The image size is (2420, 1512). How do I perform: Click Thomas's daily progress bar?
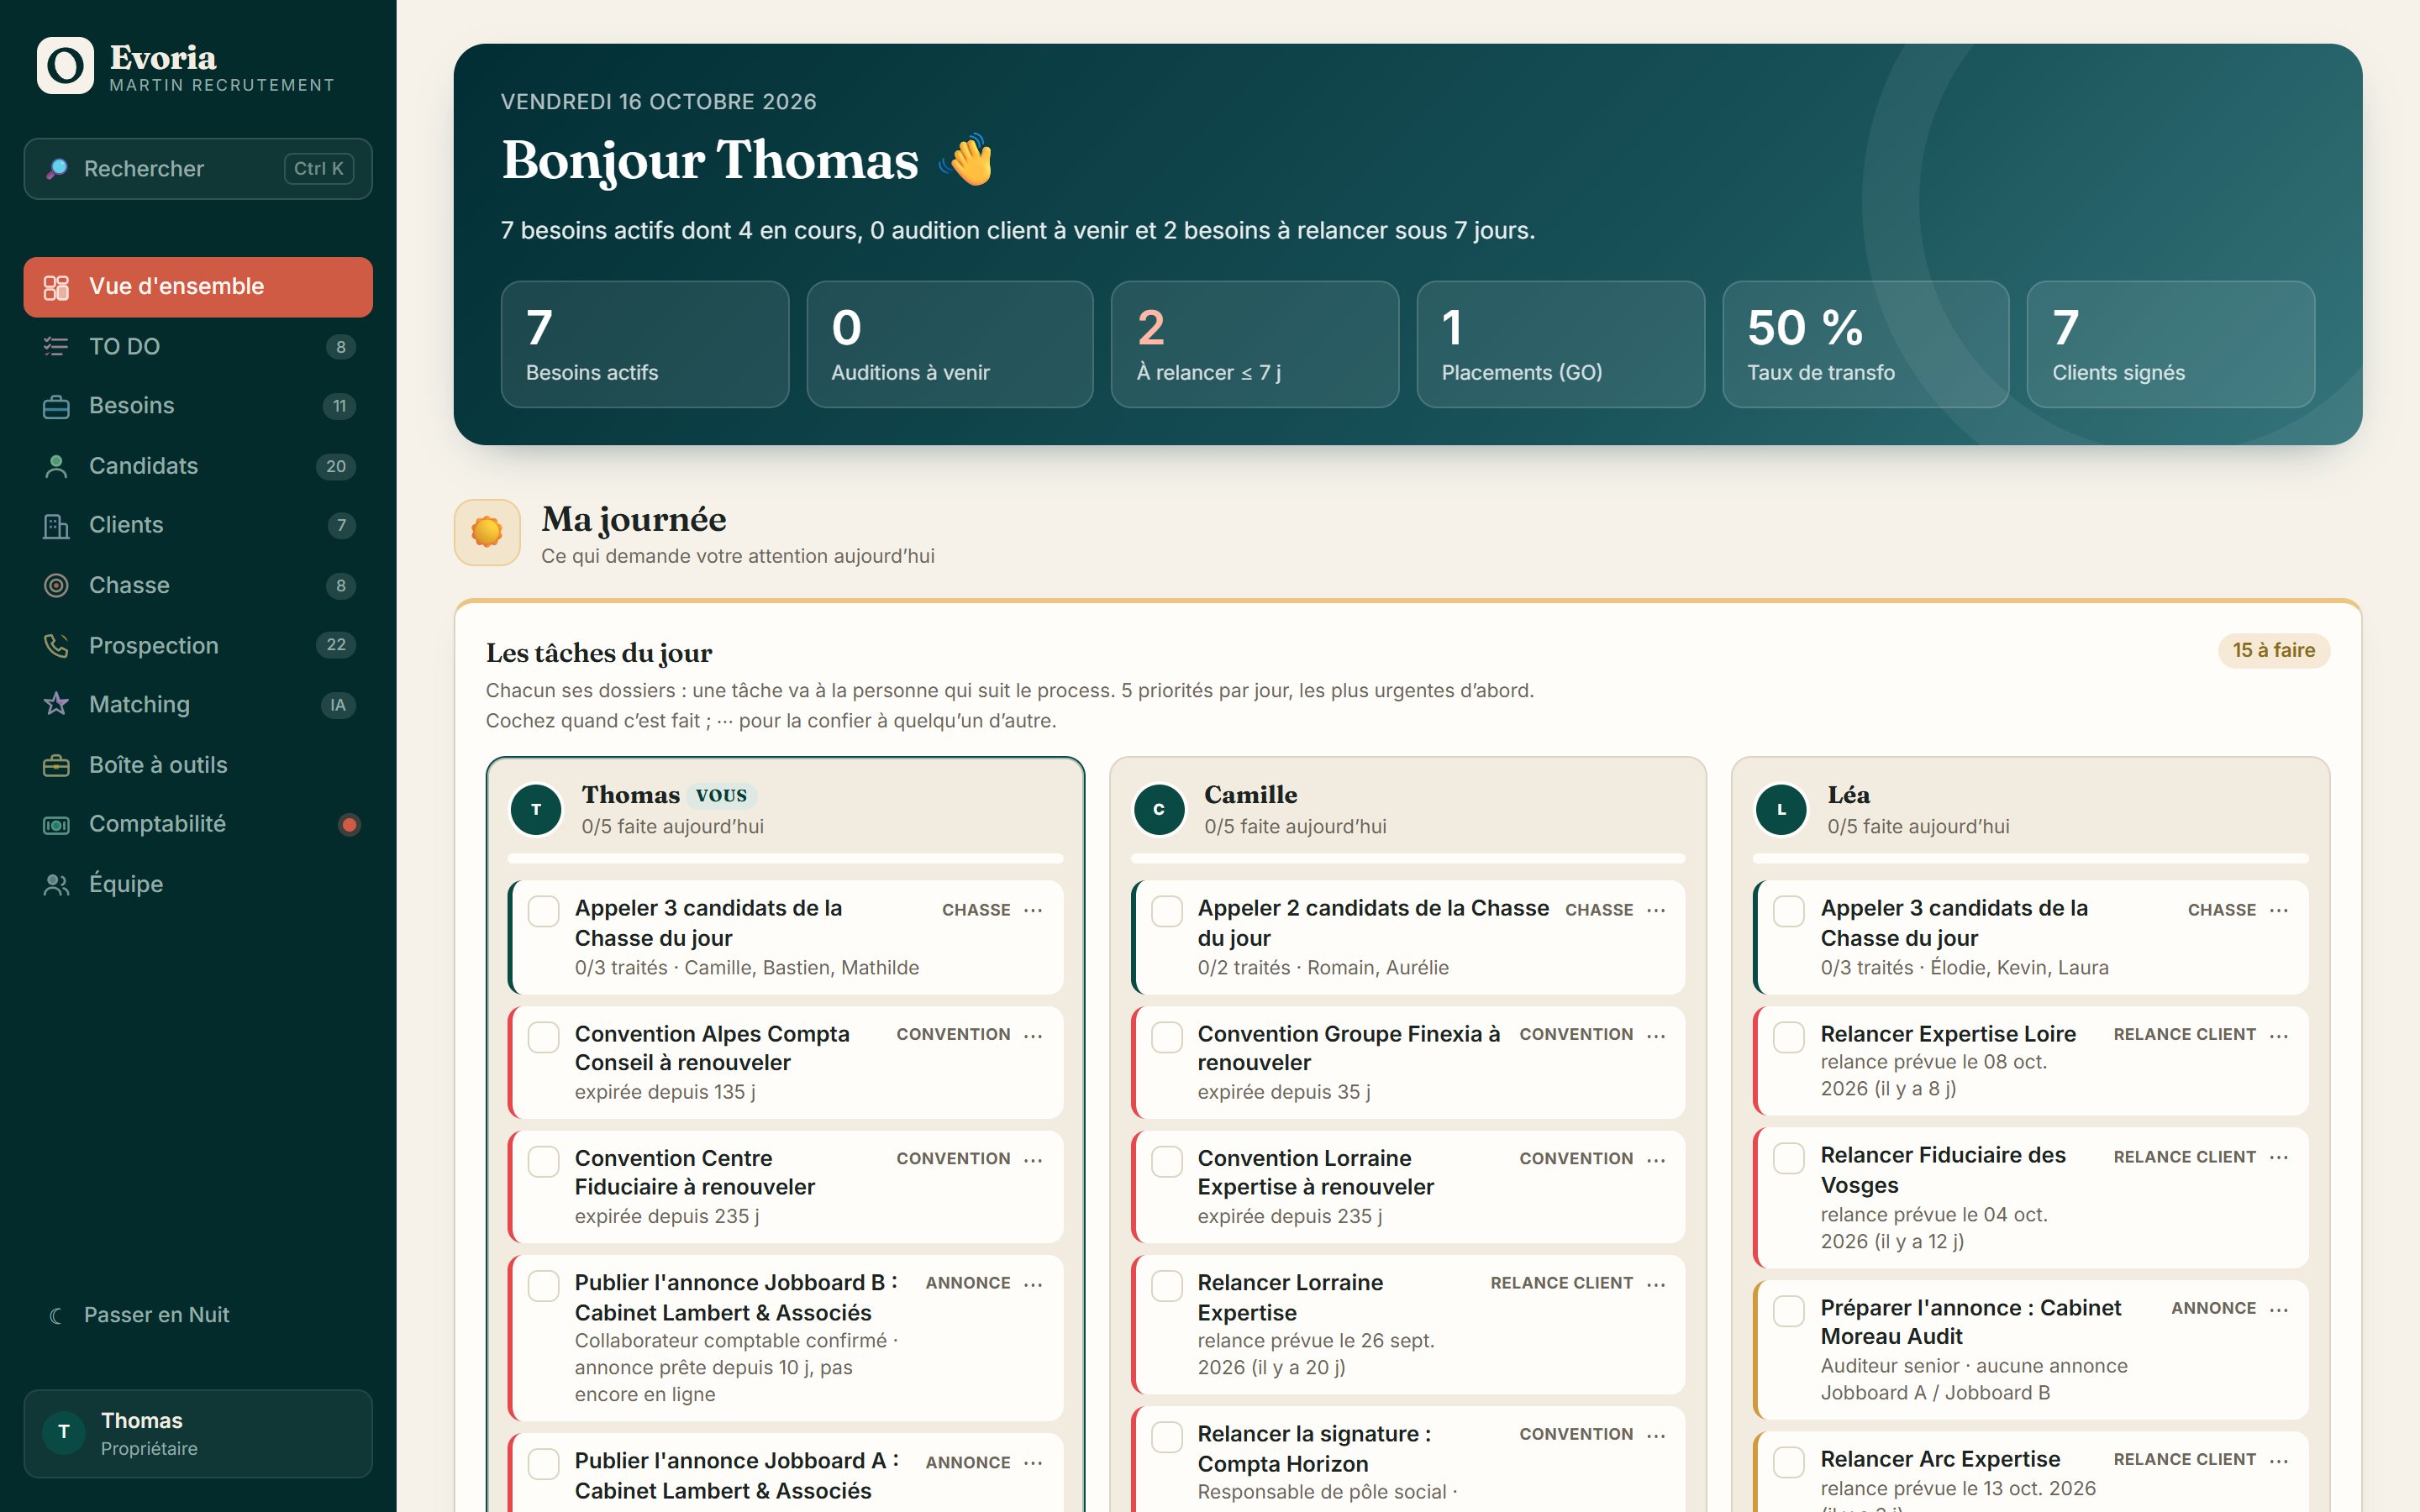tap(785, 858)
